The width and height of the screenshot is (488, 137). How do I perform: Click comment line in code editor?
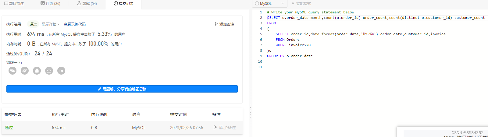(311, 12)
